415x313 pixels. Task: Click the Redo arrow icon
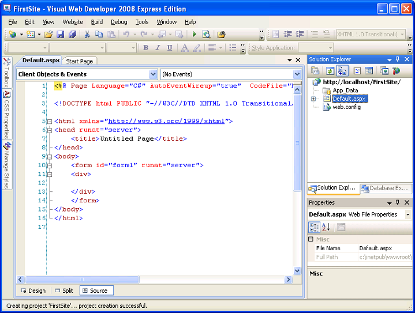144,35
